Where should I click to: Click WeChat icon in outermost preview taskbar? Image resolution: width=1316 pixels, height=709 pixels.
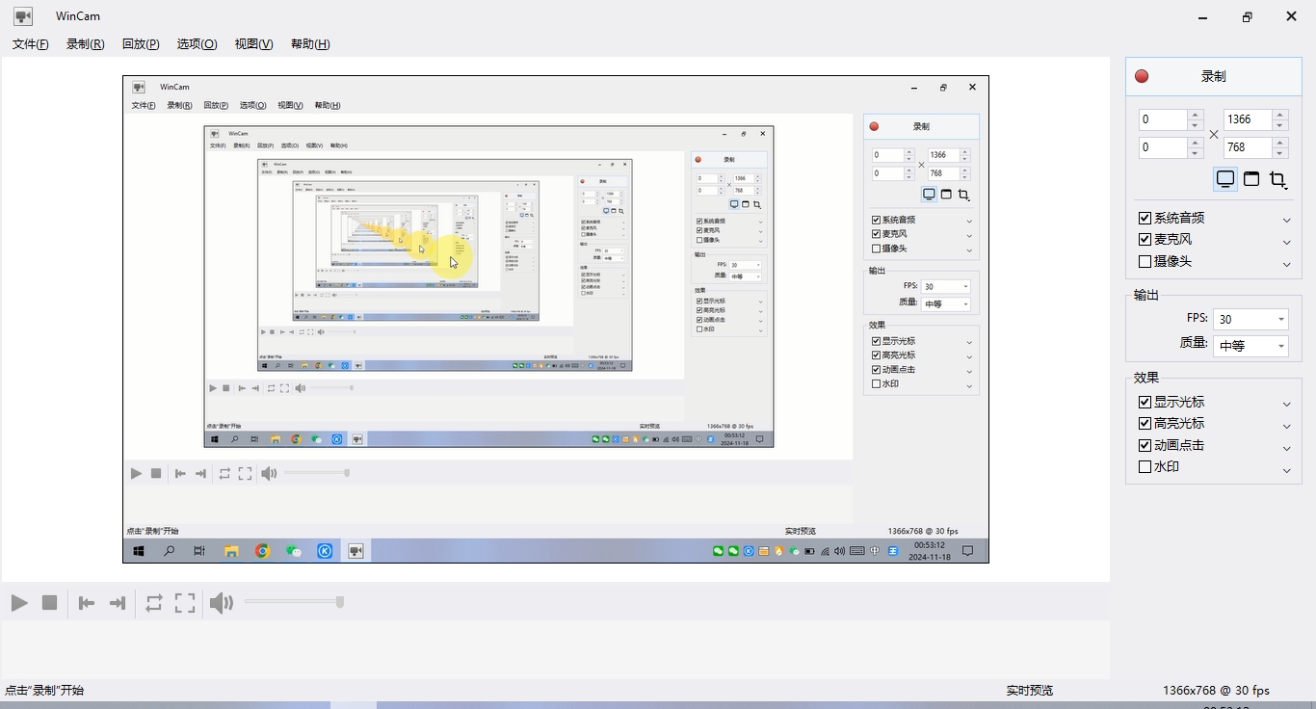[x=294, y=551]
